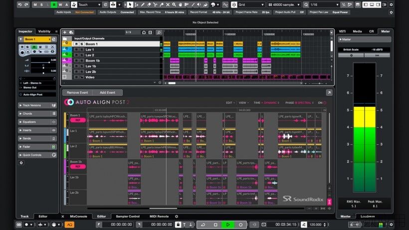
Task: Solo the Boom 1 track
Action: point(82,44)
